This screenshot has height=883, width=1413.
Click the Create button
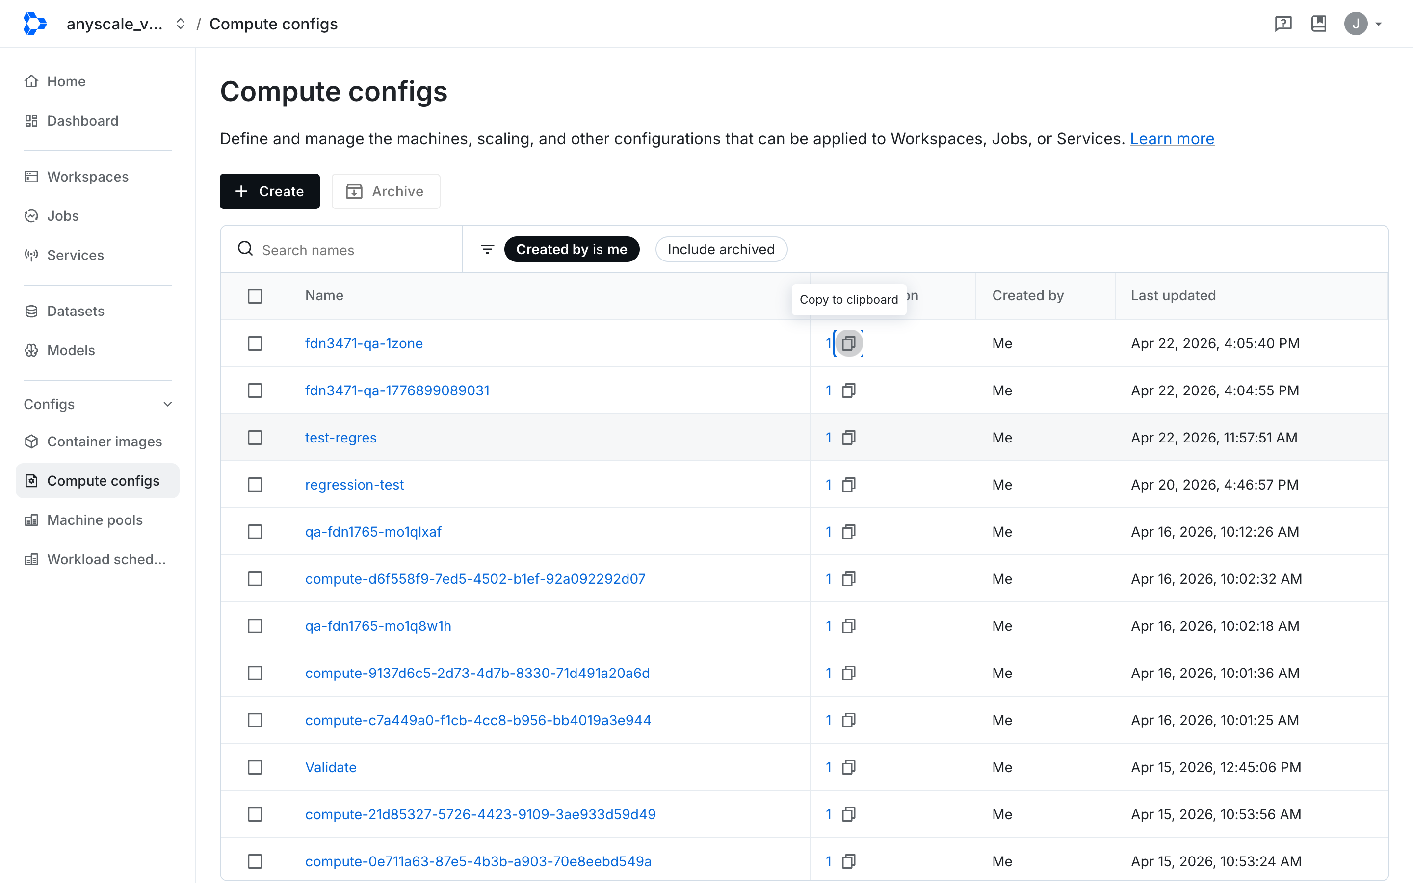tap(270, 191)
